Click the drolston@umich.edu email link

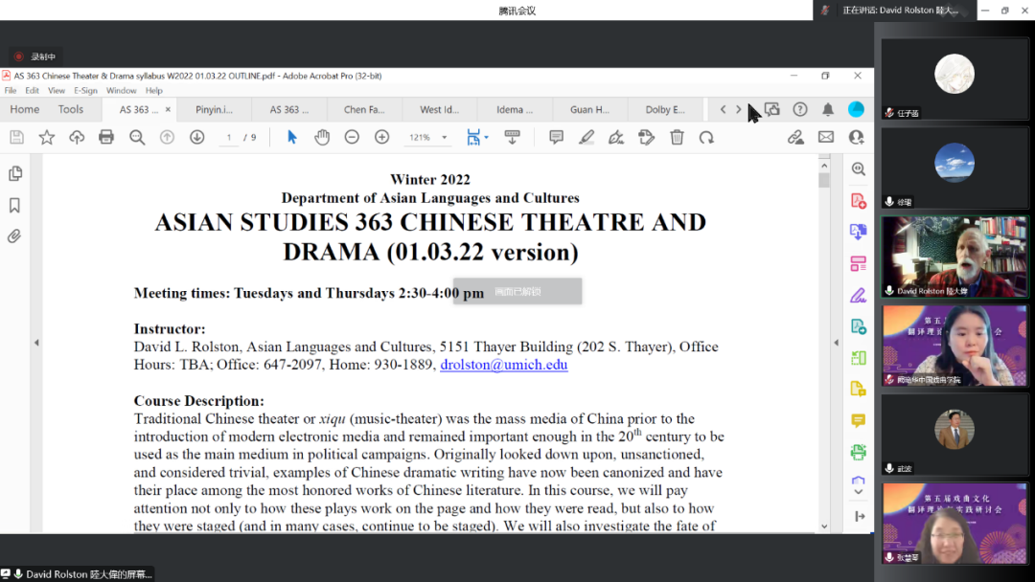pyautogui.click(x=503, y=365)
